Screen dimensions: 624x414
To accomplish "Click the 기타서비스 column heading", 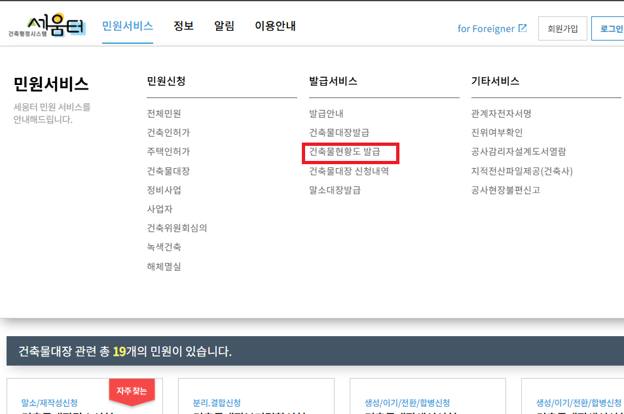I will [x=496, y=81].
